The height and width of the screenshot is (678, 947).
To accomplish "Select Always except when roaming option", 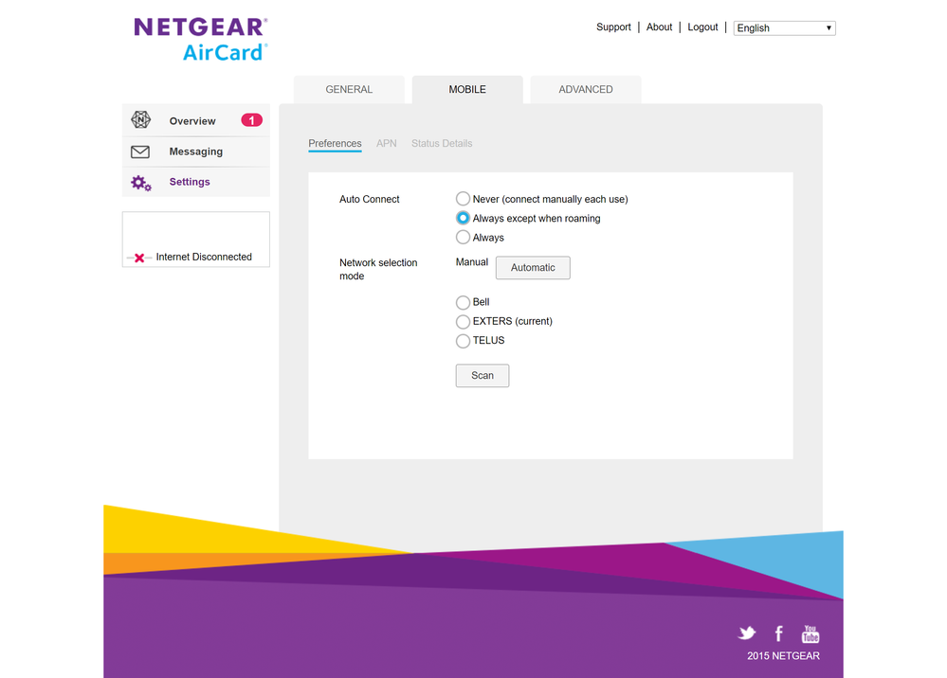I will (463, 218).
